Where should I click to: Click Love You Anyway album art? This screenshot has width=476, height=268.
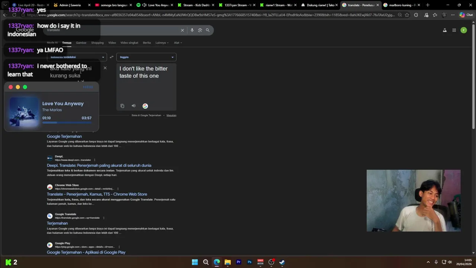24,112
